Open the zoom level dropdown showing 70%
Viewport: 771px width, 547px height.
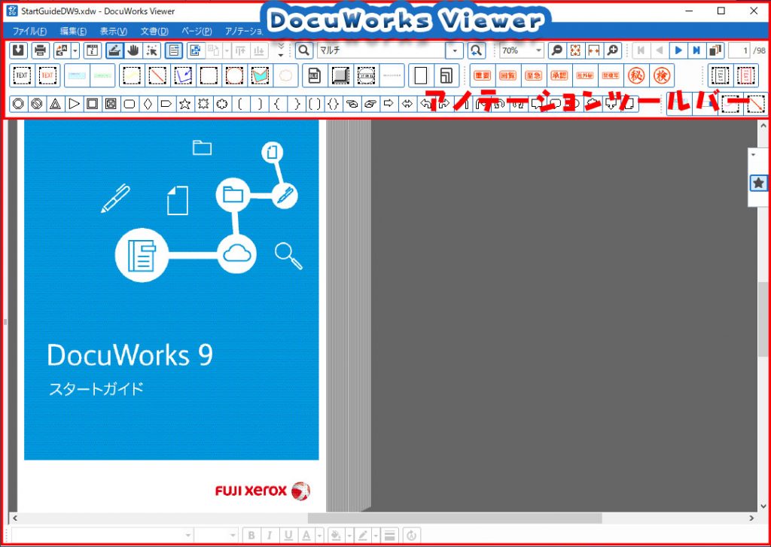point(540,50)
